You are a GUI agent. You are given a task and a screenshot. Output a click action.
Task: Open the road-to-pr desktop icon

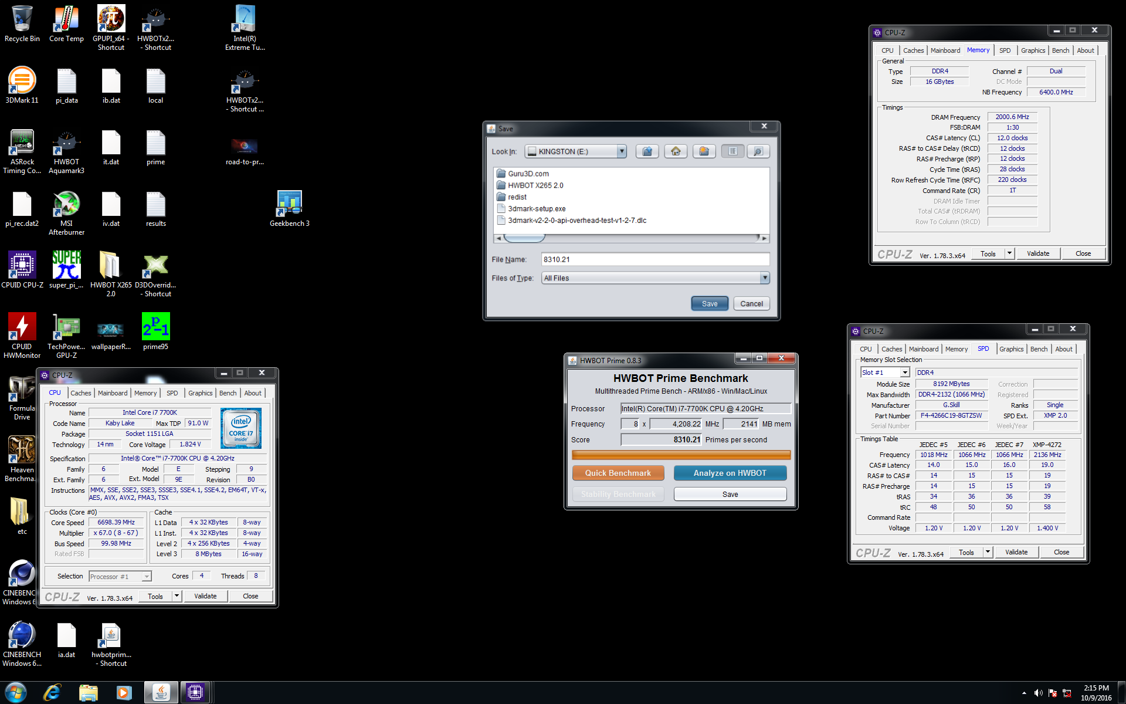[x=245, y=150]
